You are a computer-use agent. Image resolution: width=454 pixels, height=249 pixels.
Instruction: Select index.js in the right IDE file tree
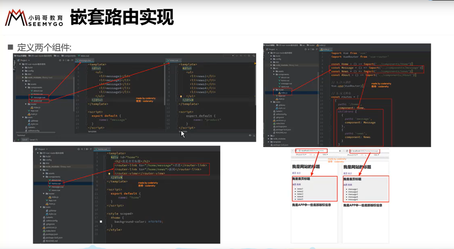coord(283,93)
